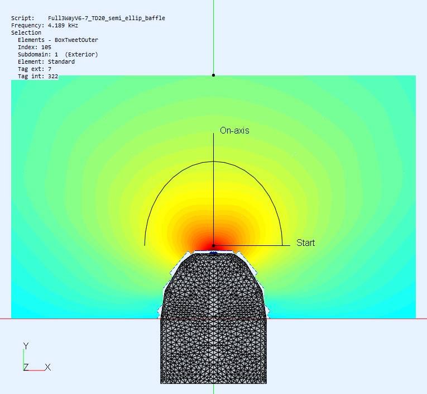Click the X axis label of the triad
The width and height of the screenshot is (427, 394).
[47, 367]
